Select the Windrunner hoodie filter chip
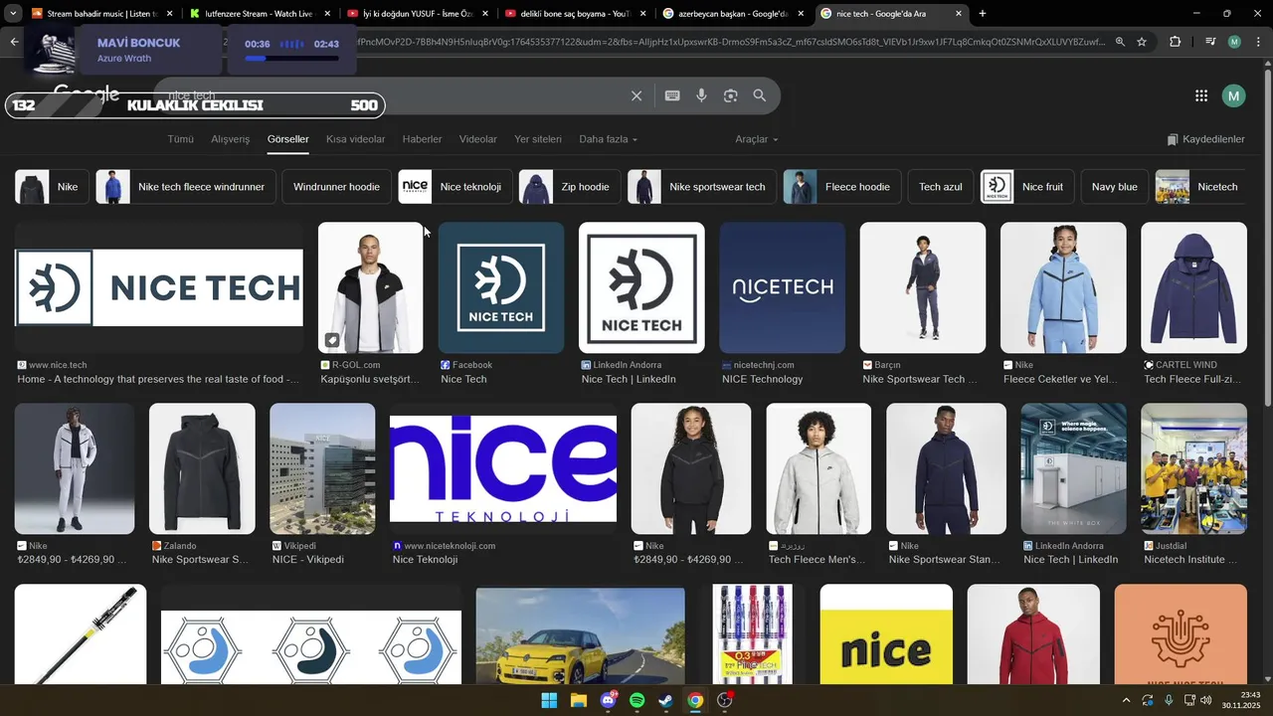The image size is (1273, 716). tap(336, 187)
